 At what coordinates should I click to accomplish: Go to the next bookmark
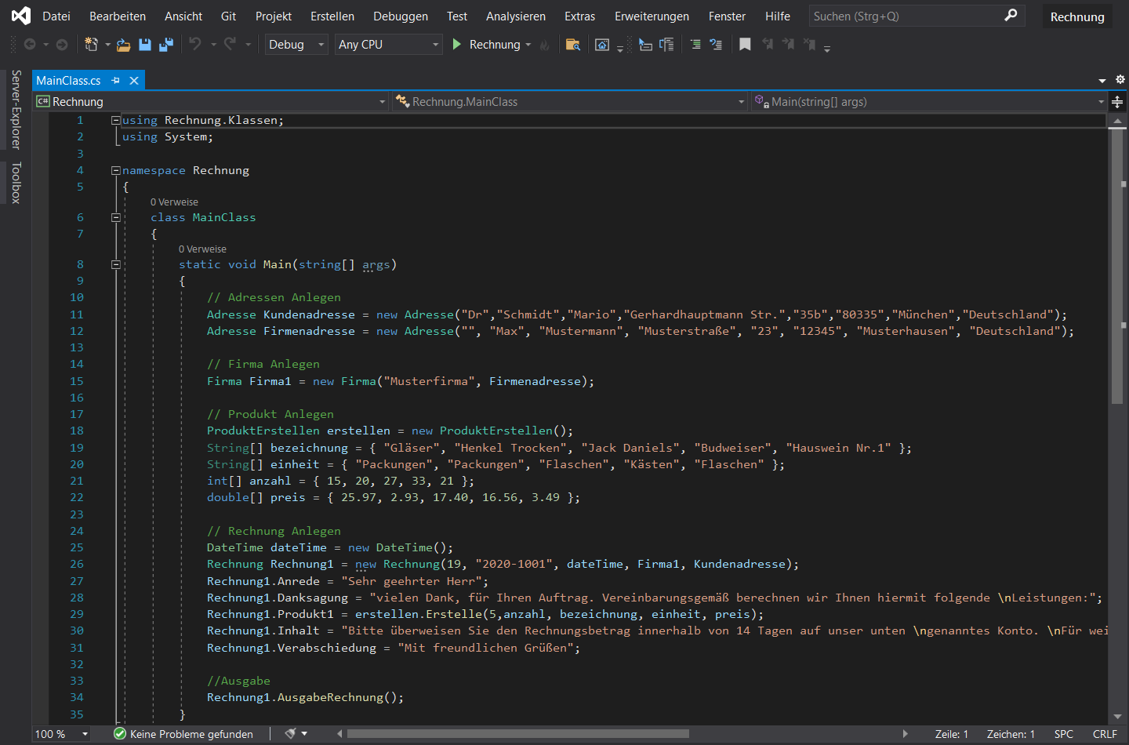[x=788, y=45]
